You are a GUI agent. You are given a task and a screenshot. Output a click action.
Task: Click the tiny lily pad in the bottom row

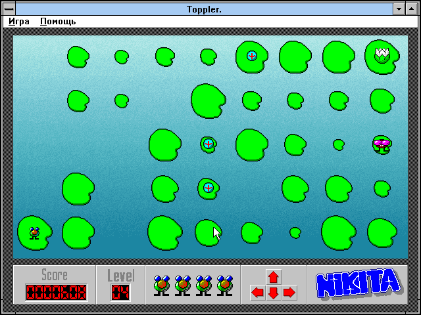coord(295,233)
